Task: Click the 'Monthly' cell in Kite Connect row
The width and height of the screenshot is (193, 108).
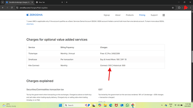Action: click(x=64, y=66)
